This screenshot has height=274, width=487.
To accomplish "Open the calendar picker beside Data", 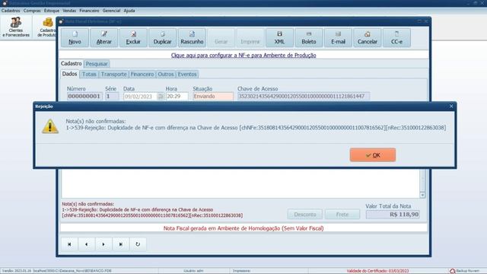I will (161, 97).
